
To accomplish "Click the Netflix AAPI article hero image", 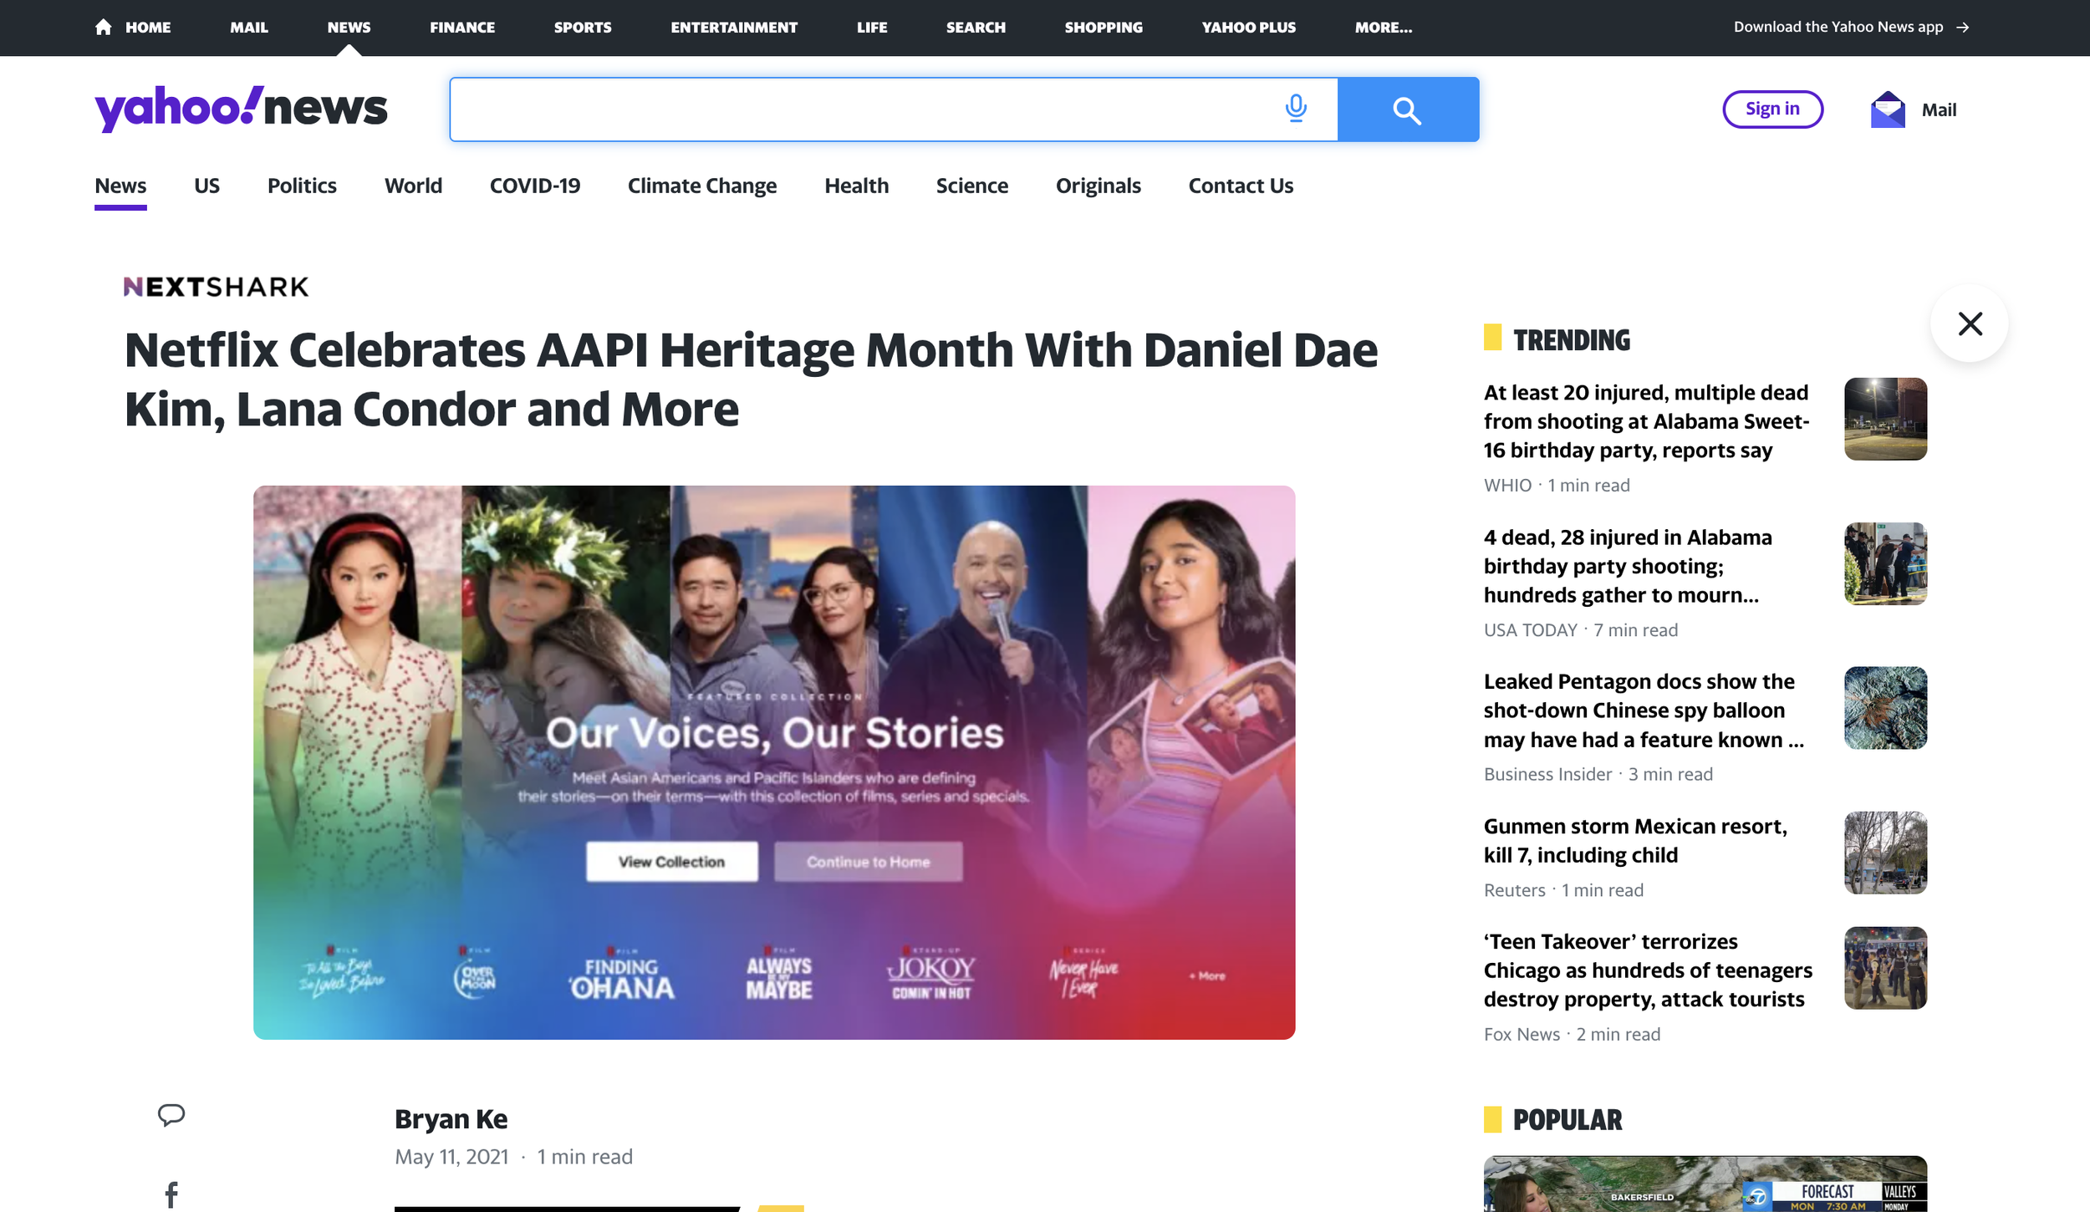I will tap(774, 762).
